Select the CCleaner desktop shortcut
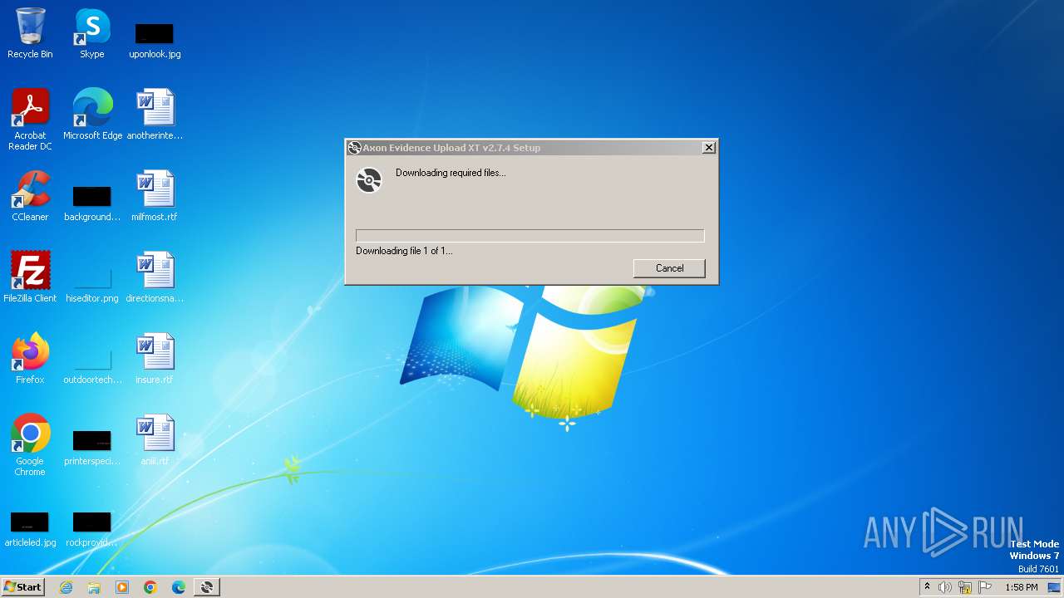The image size is (1064, 598). click(x=30, y=196)
